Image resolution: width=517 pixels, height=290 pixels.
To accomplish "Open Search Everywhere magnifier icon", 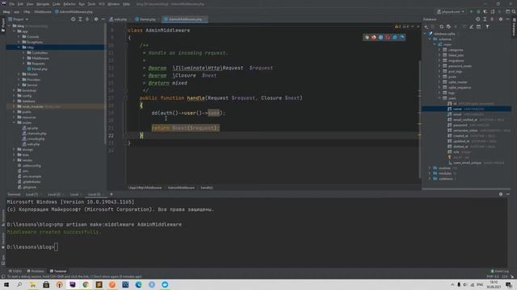I will 514,11.
